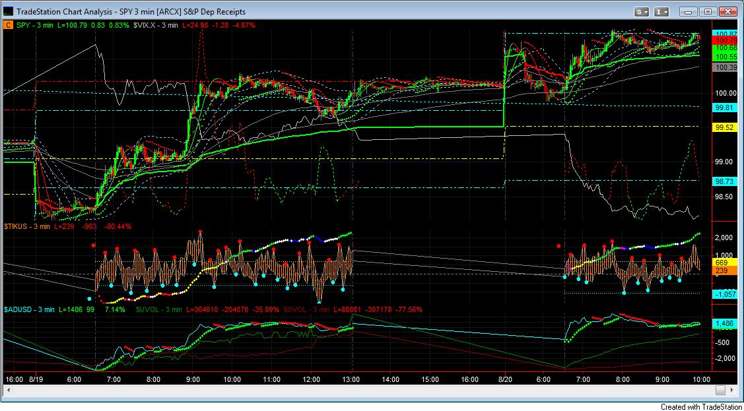Click the cyan 99.81 price axis marker
The height and width of the screenshot is (411, 744).
pos(725,108)
